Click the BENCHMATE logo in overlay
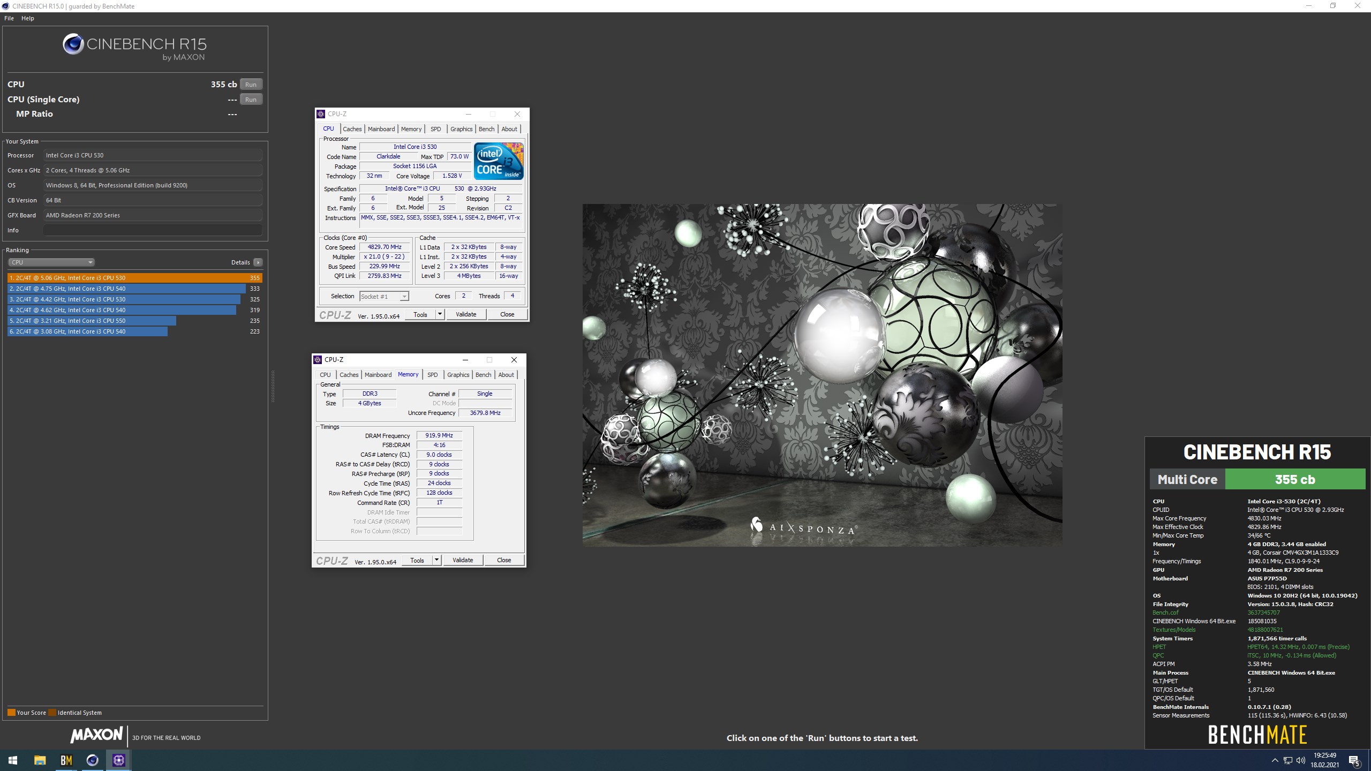Viewport: 1371px width, 771px height. [x=1257, y=735]
